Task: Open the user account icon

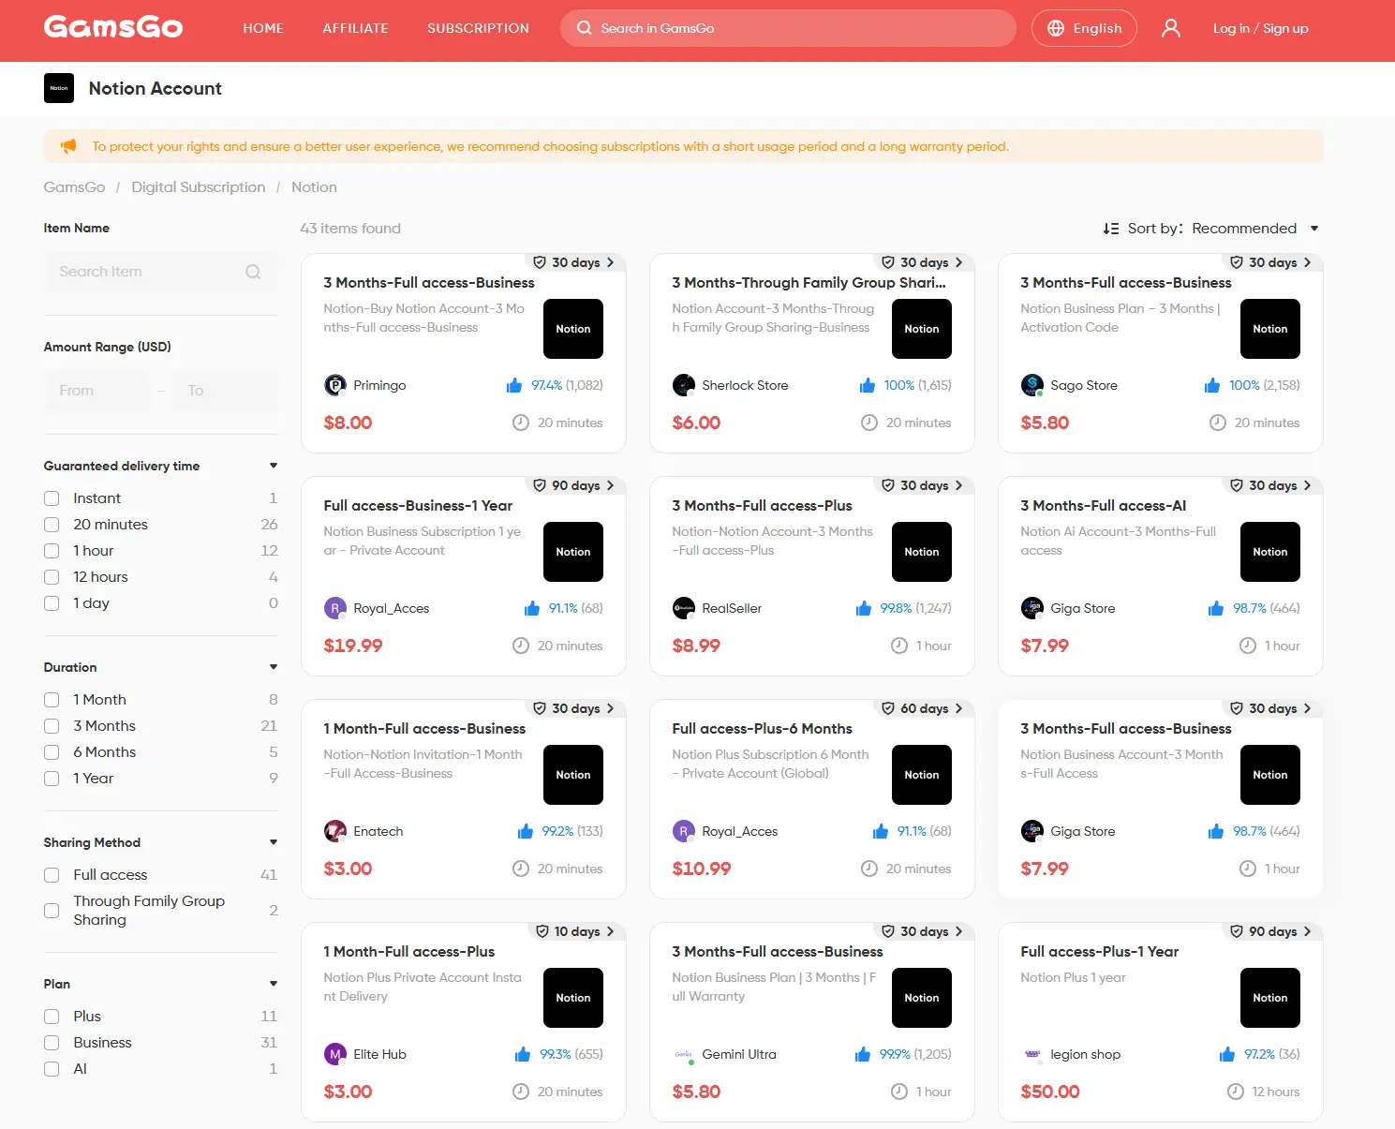Action: pyautogui.click(x=1171, y=28)
